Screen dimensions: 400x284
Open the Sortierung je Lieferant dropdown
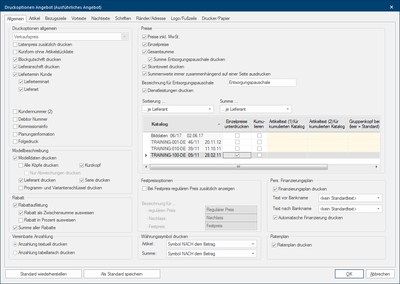pyautogui.click(x=210, y=109)
